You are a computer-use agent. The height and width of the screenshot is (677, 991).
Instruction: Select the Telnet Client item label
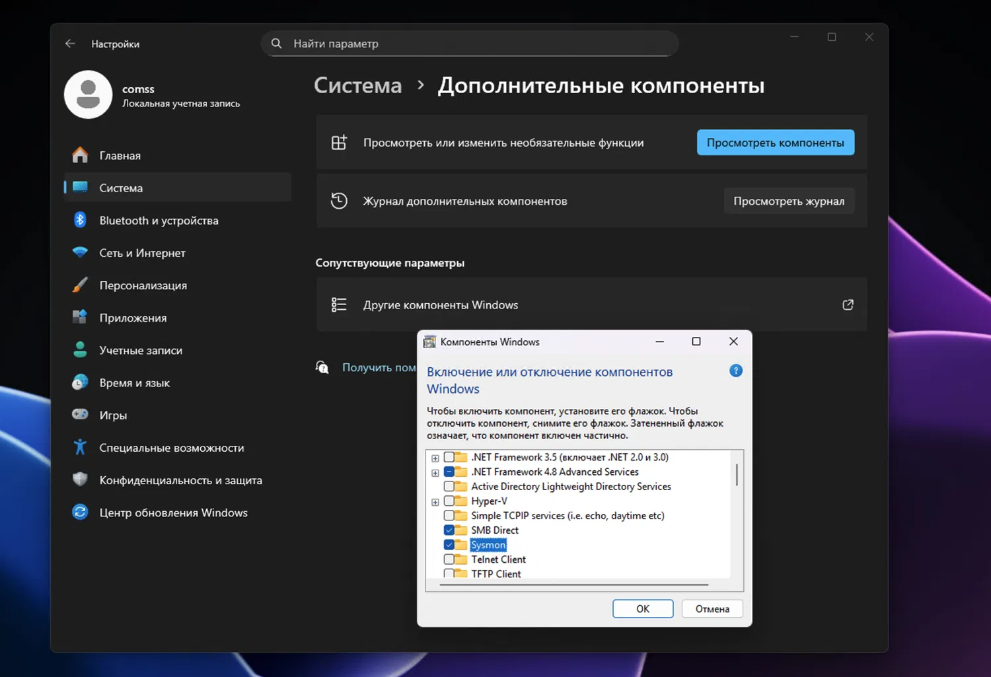pyautogui.click(x=498, y=559)
